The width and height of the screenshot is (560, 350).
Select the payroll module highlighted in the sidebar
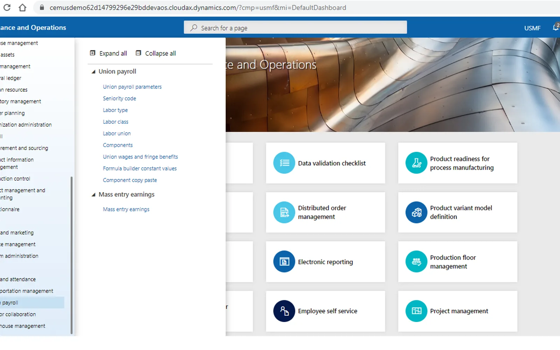tap(32, 302)
